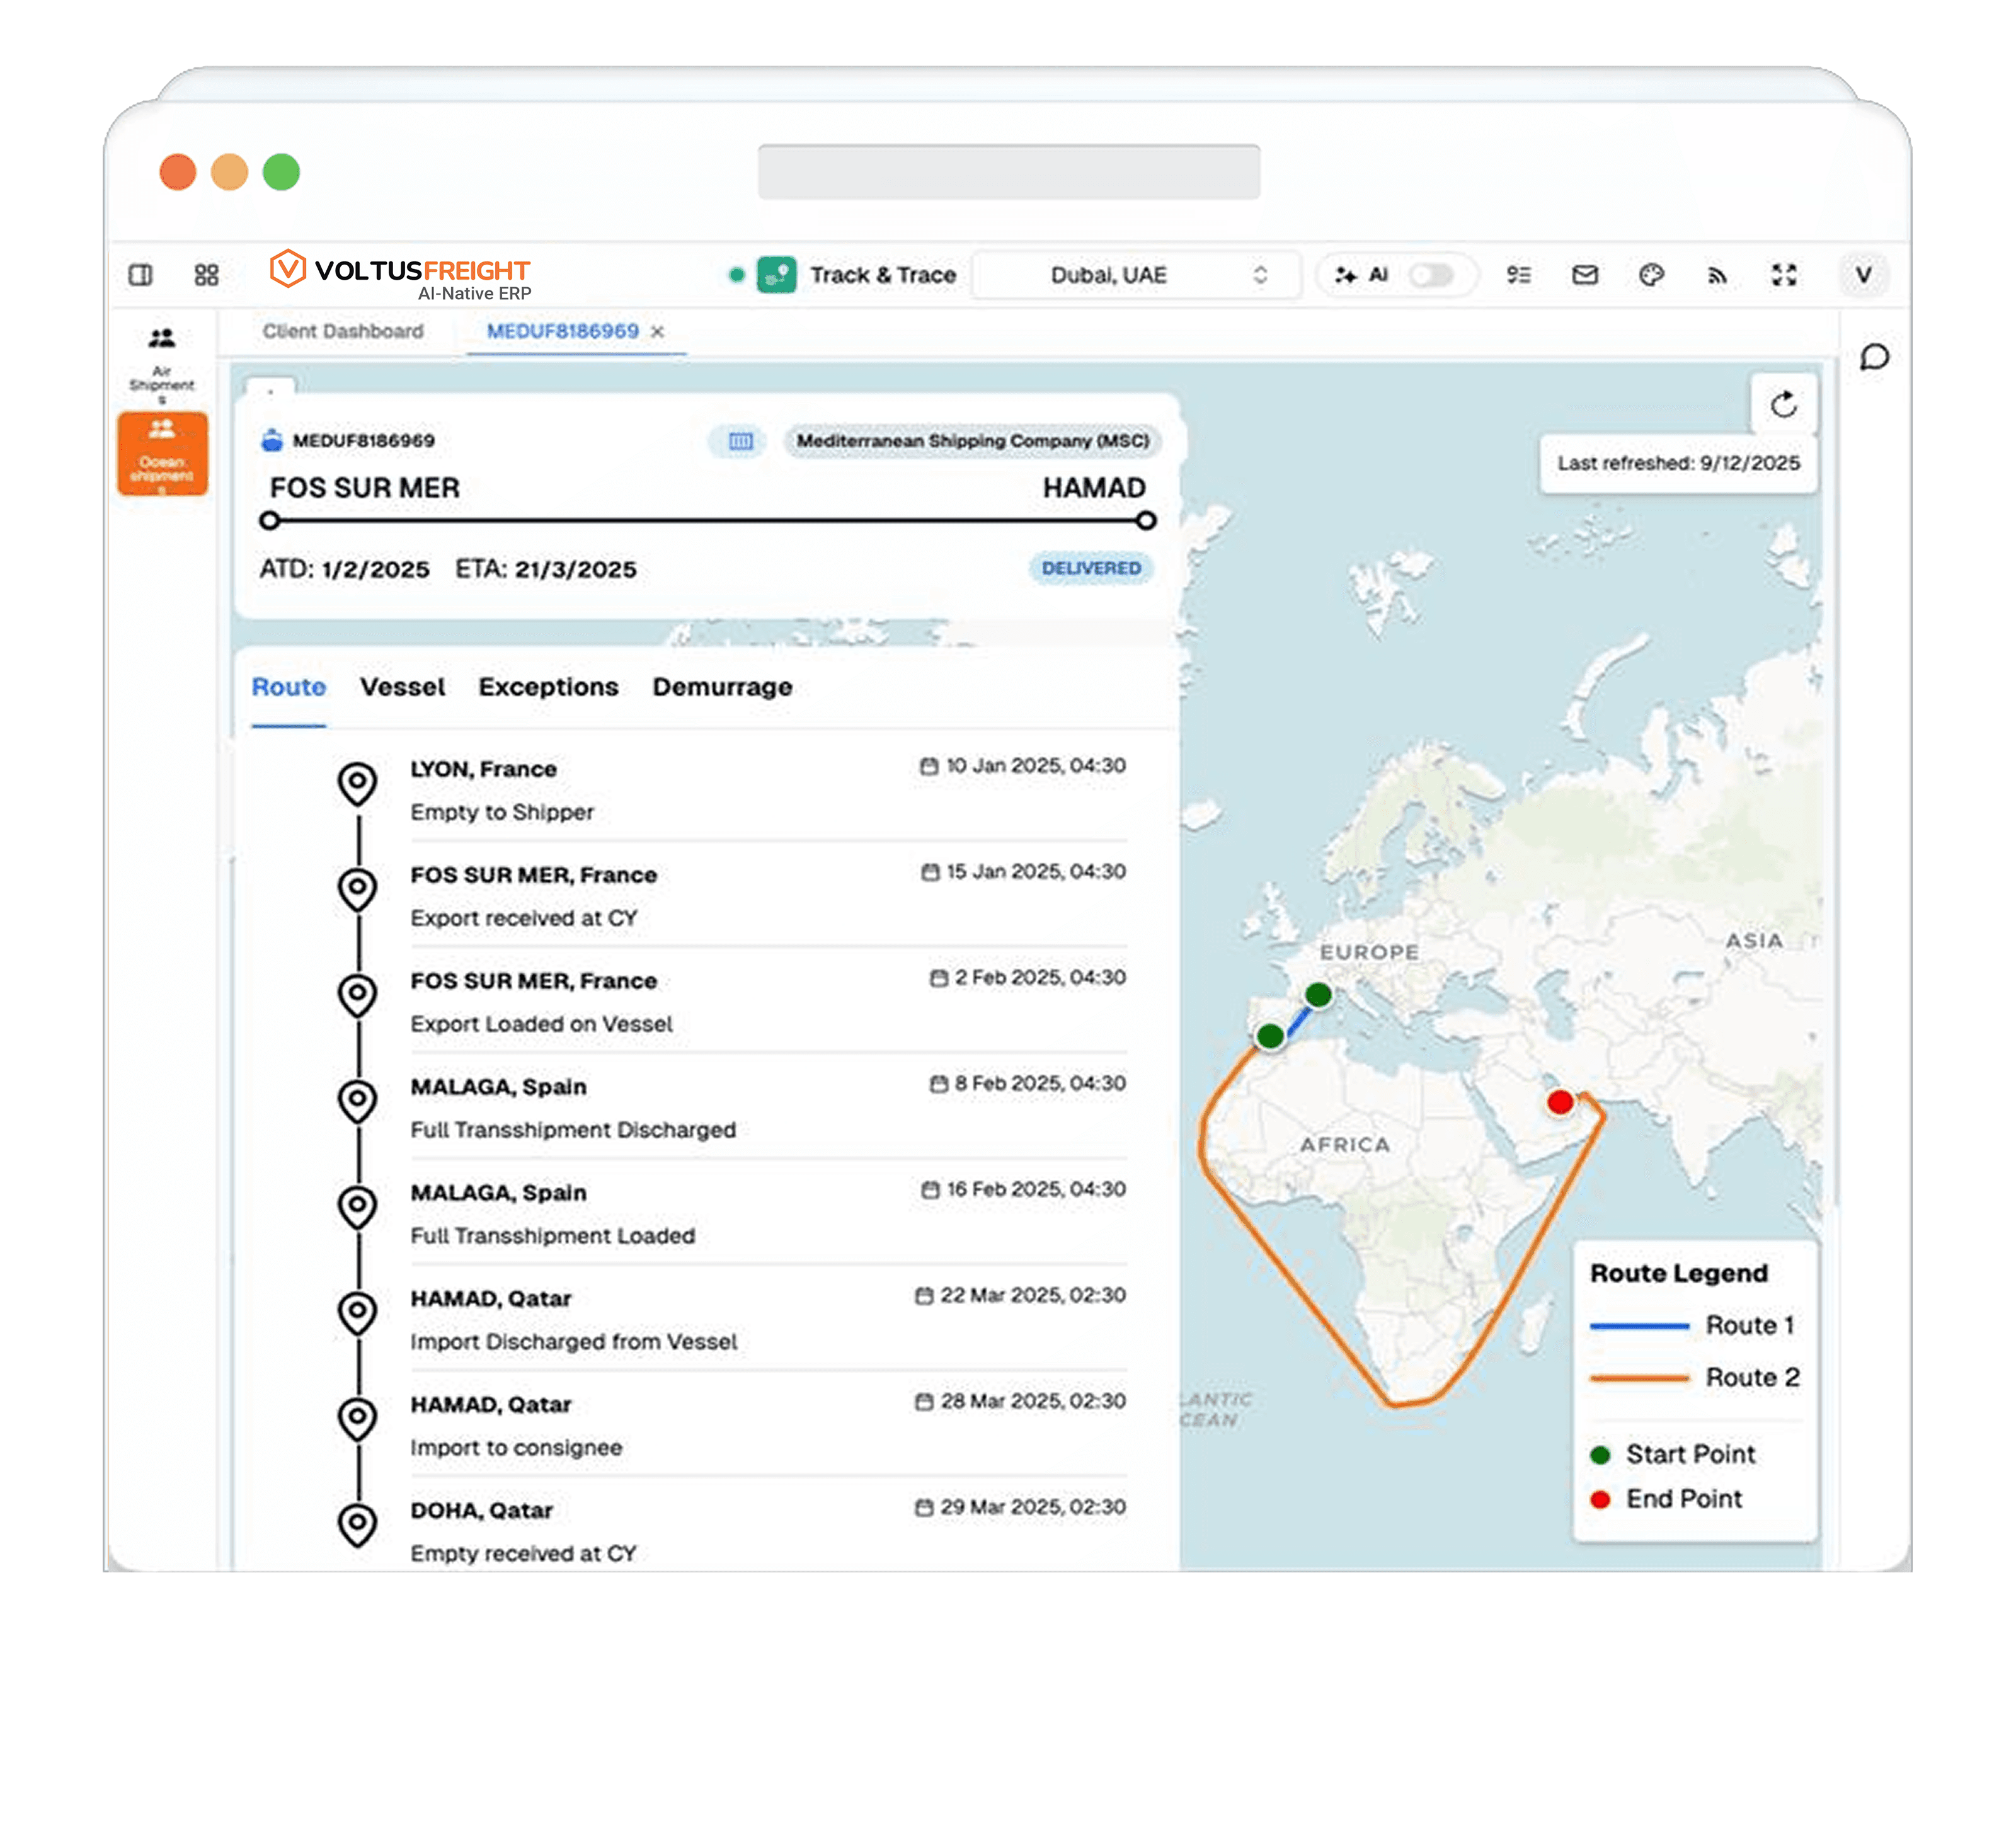Open the apps grid icon
Screen dimensions: 2016x1842
(206, 275)
